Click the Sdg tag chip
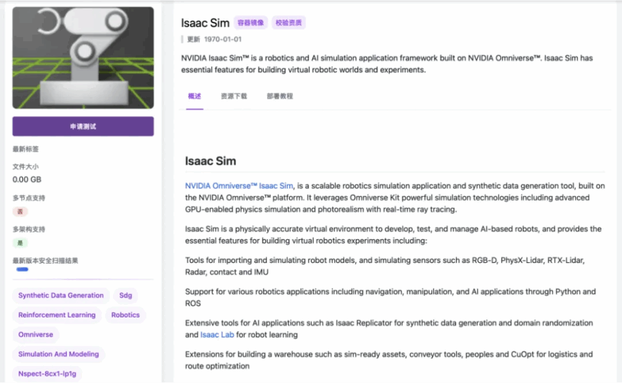This screenshot has width=622, height=383. [x=125, y=296]
